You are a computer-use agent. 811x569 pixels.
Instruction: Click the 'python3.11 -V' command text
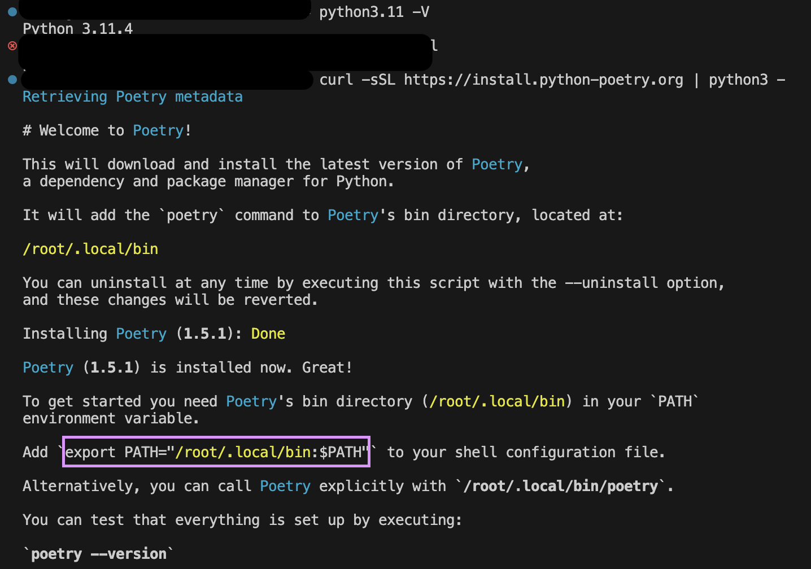pyautogui.click(x=374, y=12)
